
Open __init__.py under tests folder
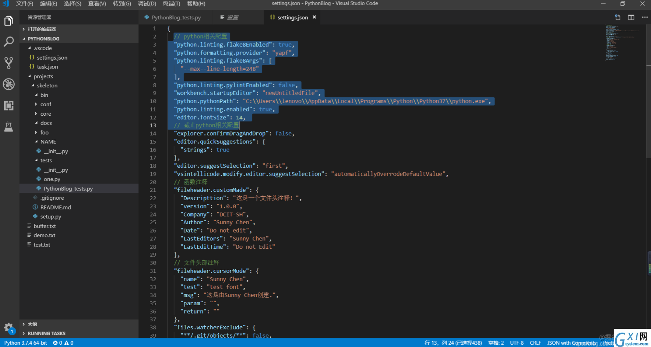56,170
